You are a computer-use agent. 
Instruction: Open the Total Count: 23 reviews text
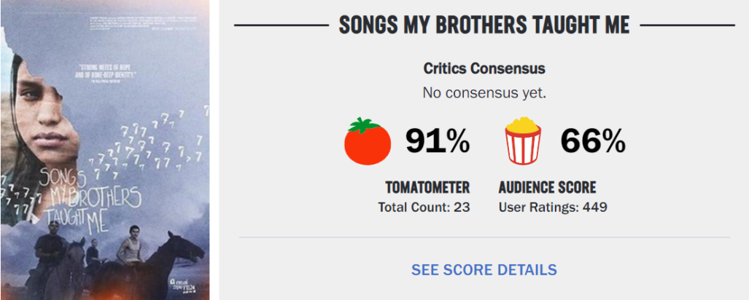click(x=424, y=208)
